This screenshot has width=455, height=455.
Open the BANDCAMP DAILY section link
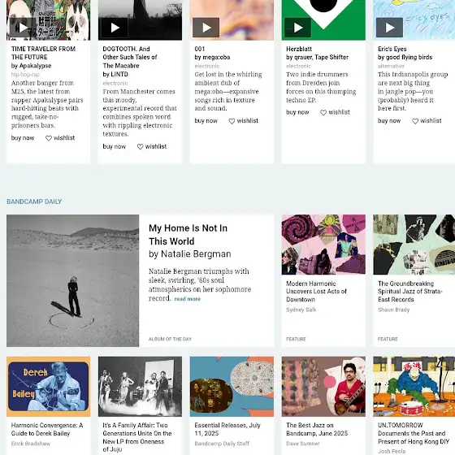pos(34,201)
